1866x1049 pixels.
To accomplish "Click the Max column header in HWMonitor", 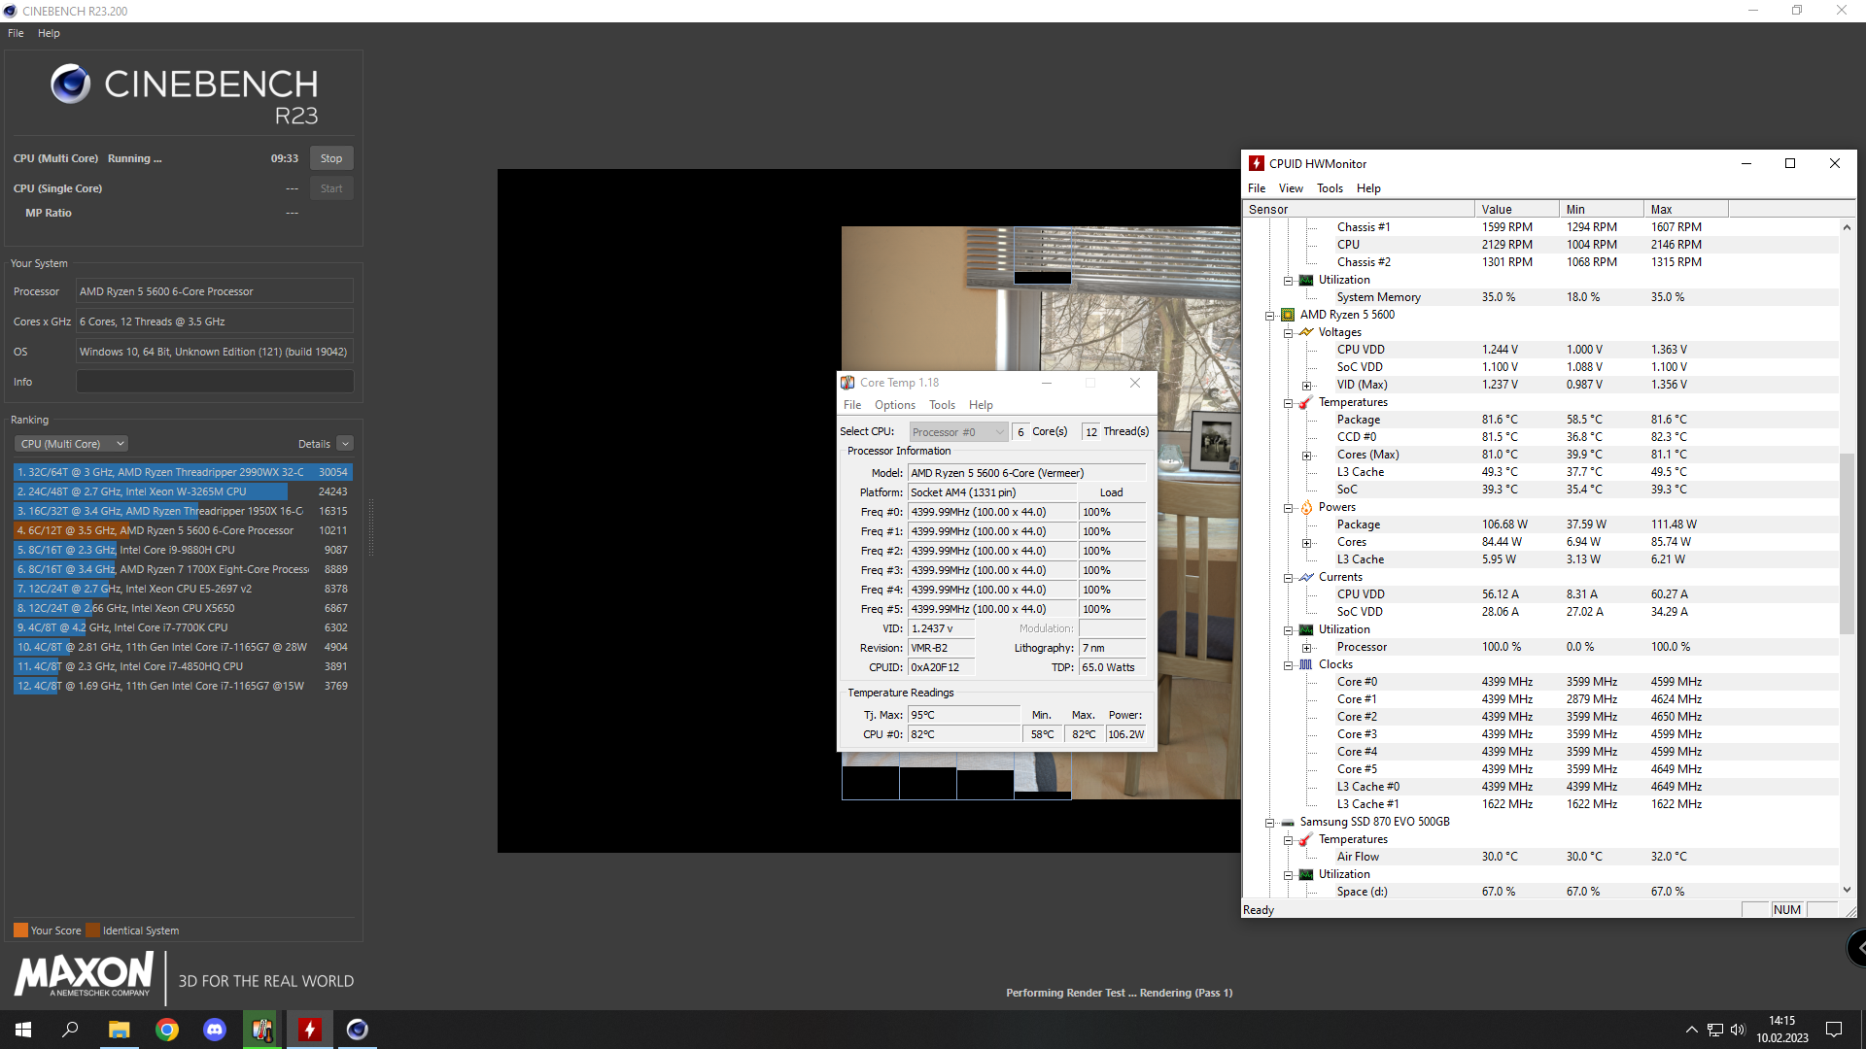I will (1685, 209).
